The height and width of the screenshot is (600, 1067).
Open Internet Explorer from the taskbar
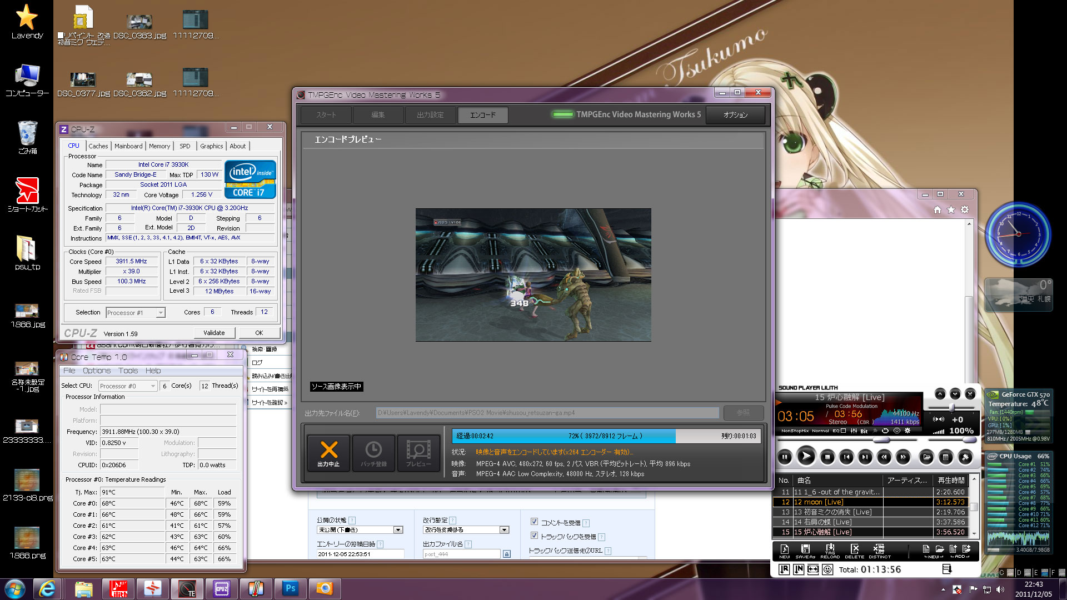[48, 588]
